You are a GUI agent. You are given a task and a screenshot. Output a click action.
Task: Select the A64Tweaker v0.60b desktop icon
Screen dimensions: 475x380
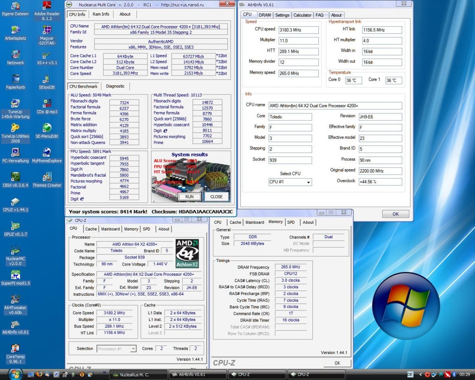tap(15, 304)
